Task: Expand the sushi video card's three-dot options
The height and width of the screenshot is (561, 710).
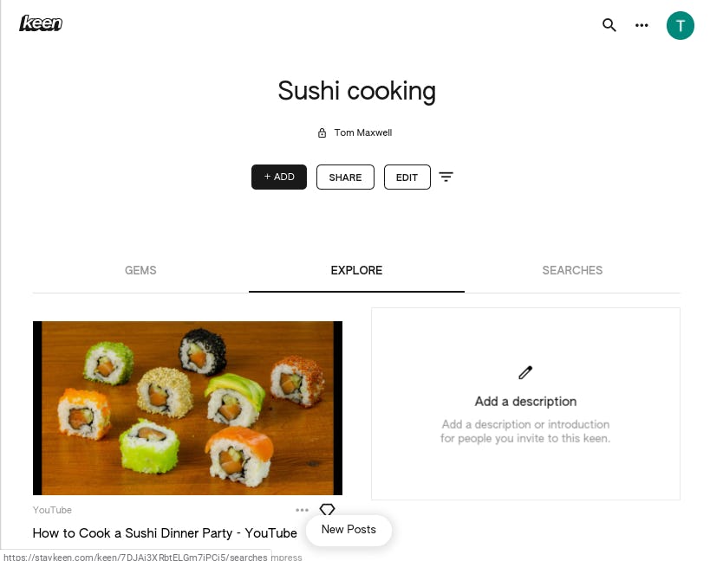Action: pyautogui.click(x=302, y=510)
